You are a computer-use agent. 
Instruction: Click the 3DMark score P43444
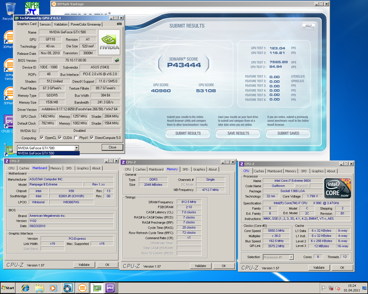pyautogui.click(x=184, y=65)
